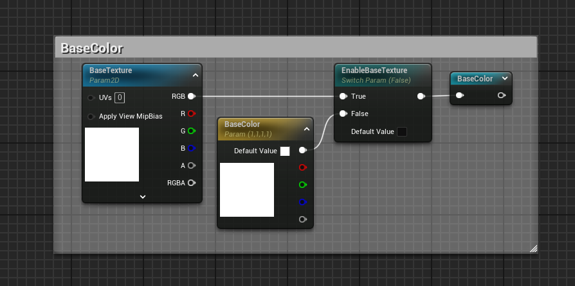
Task: Click the green G output pin of BaseTexture
Action: (192, 131)
